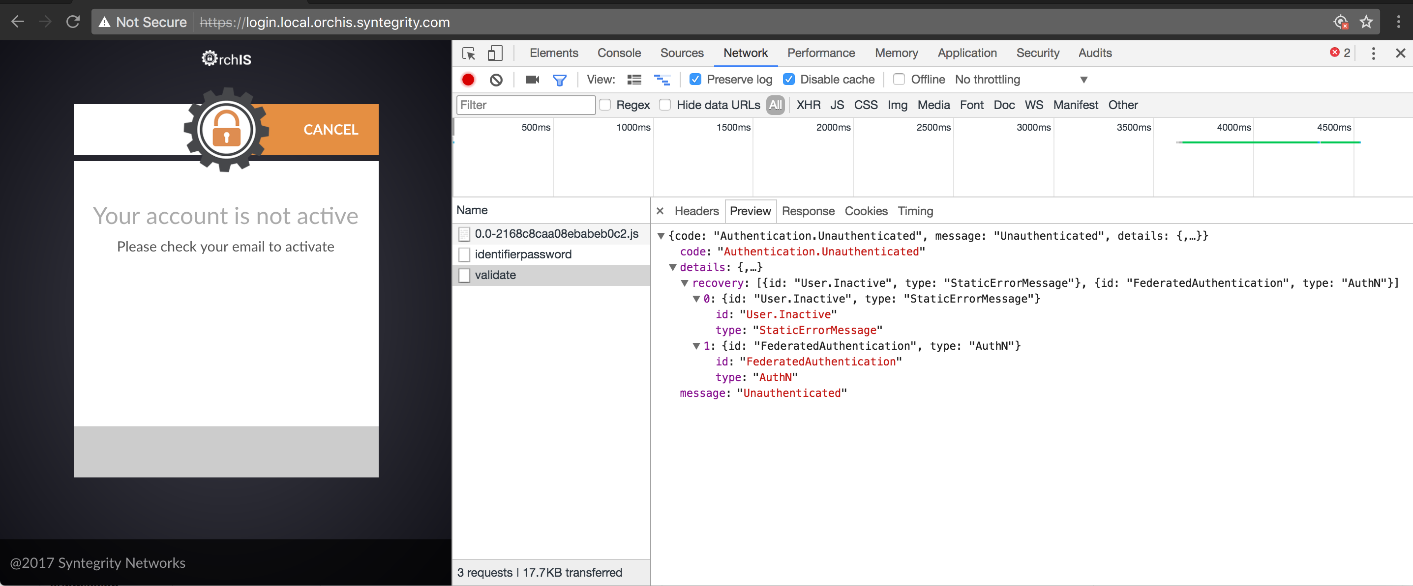1413x586 pixels.
Task: Activate the inspect element picker icon
Action: 468,53
